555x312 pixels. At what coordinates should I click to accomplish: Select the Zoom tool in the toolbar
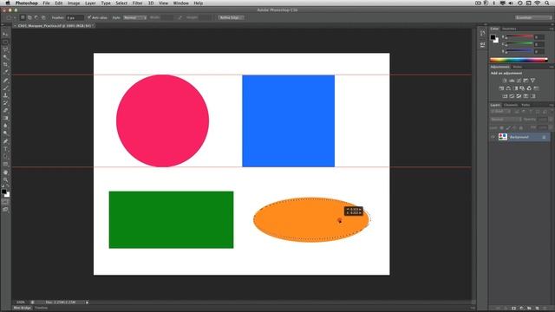click(x=5, y=179)
